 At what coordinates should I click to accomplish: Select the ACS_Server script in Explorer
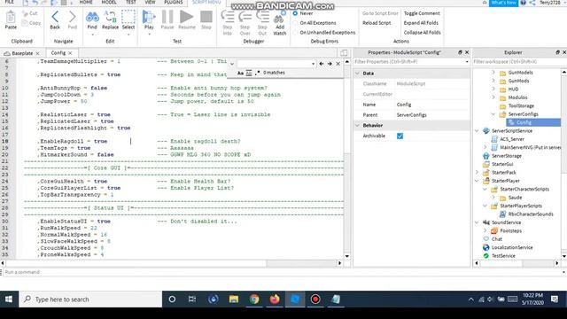[x=512, y=139]
